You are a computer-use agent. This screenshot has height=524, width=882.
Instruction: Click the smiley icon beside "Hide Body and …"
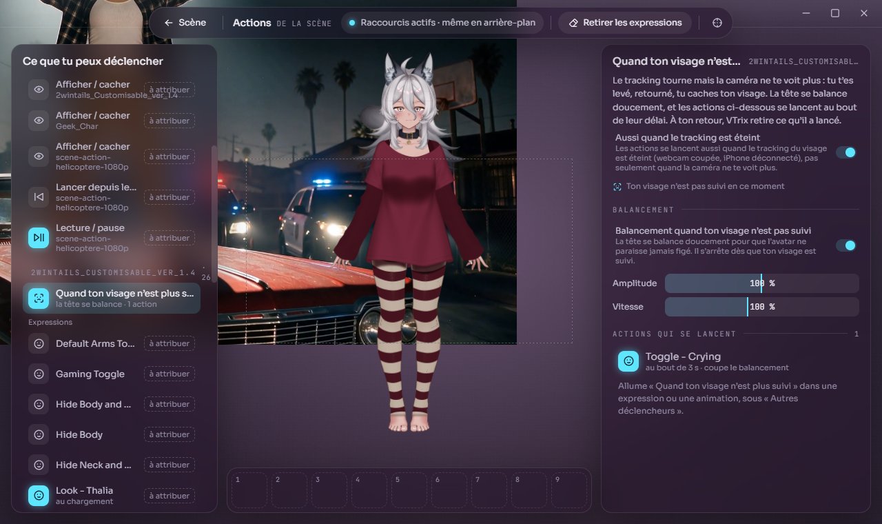pos(39,404)
